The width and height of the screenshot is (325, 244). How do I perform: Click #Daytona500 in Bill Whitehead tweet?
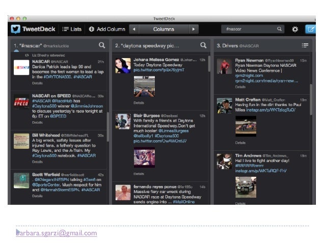tap(44, 156)
